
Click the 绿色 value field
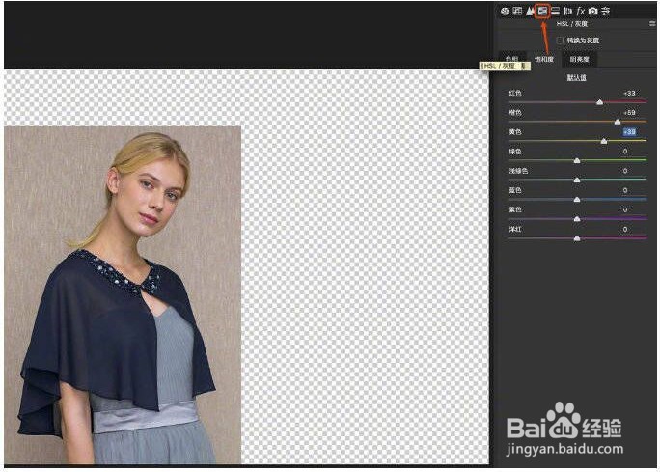click(x=625, y=152)
